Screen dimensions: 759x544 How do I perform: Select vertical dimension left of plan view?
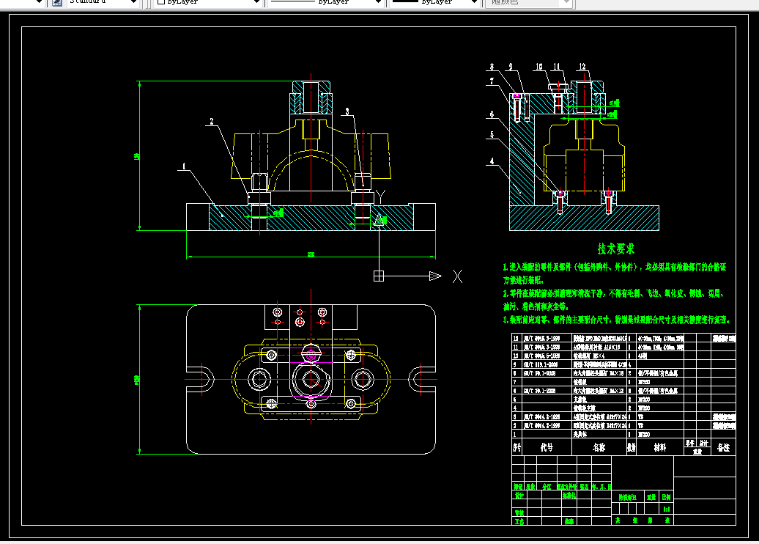click(x=138, y=380)
